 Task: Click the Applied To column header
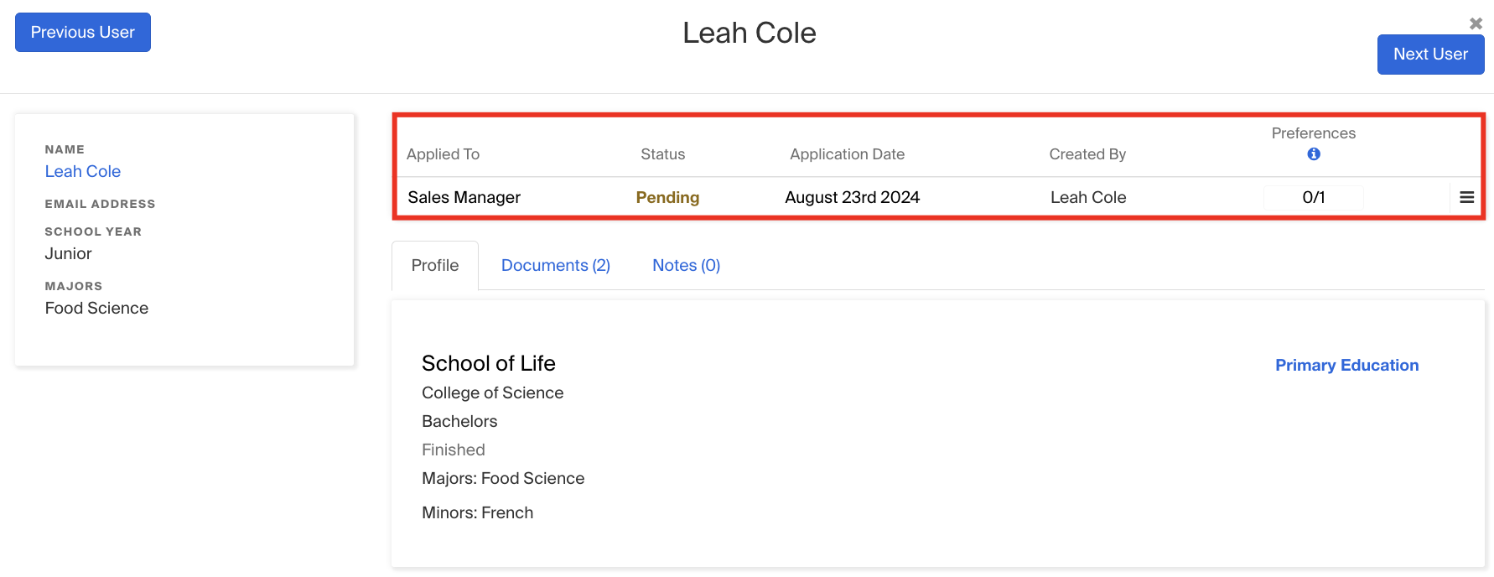click(443, 154)
